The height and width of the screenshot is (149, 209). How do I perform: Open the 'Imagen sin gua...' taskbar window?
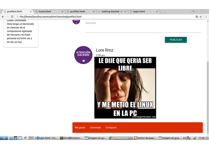170,138
